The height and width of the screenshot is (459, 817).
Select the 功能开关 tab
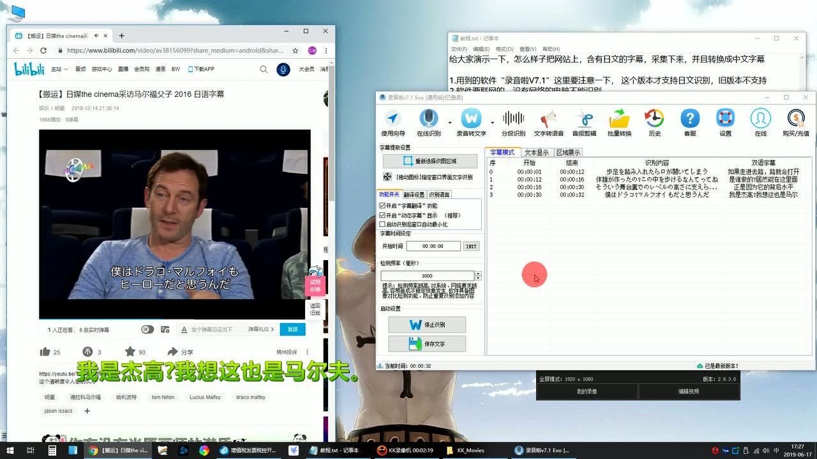[x=389, y=194]
